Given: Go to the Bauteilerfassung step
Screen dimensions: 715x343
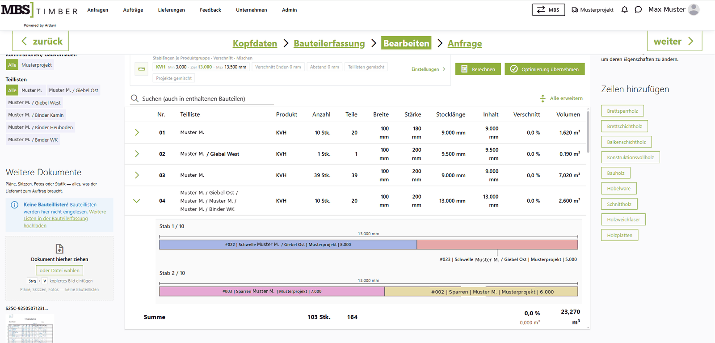Looking at the screenshot, I should (x=329, y=43).
